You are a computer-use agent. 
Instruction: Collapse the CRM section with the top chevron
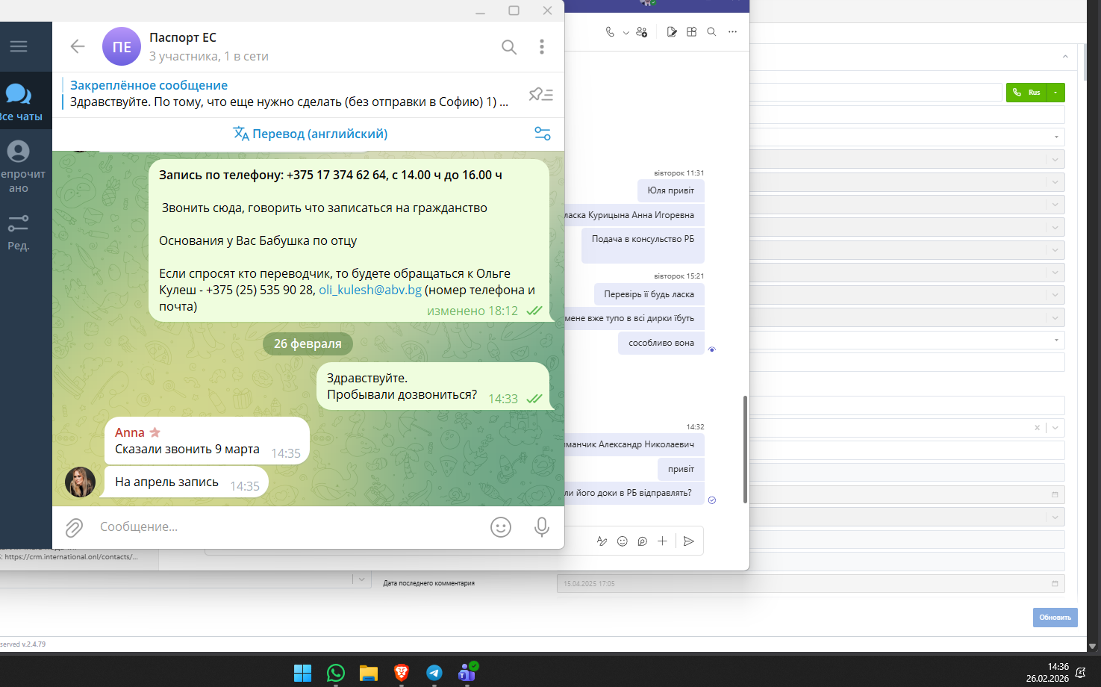[x=1065, y=57]
